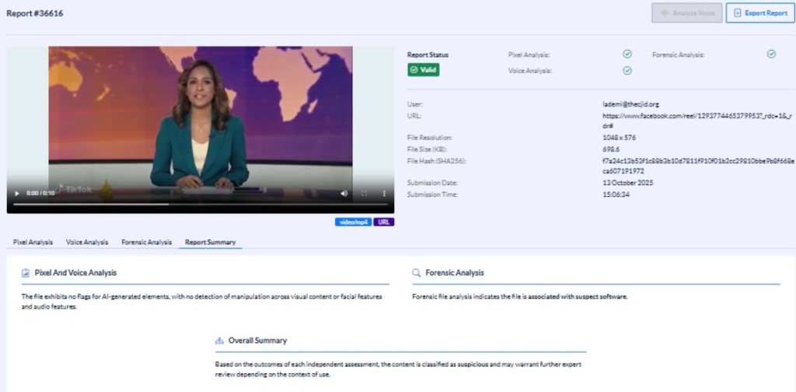Click the Analyze Voice button
Image resolution: width=796 pixels, height=392 pixels.
686,13
